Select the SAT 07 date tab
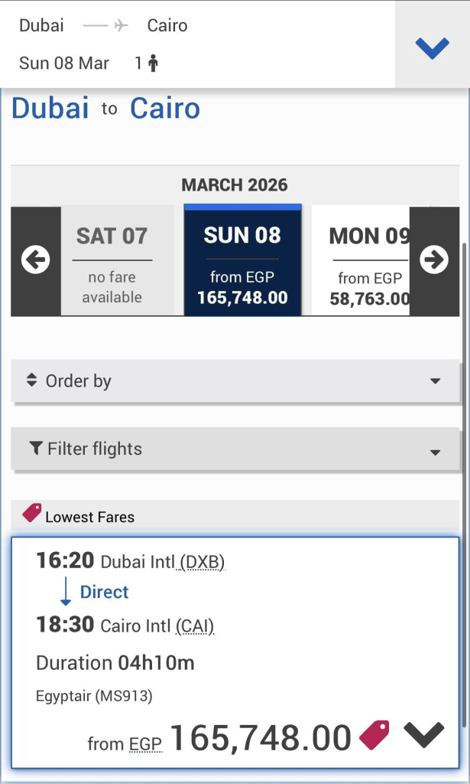 tap(112, 260)
